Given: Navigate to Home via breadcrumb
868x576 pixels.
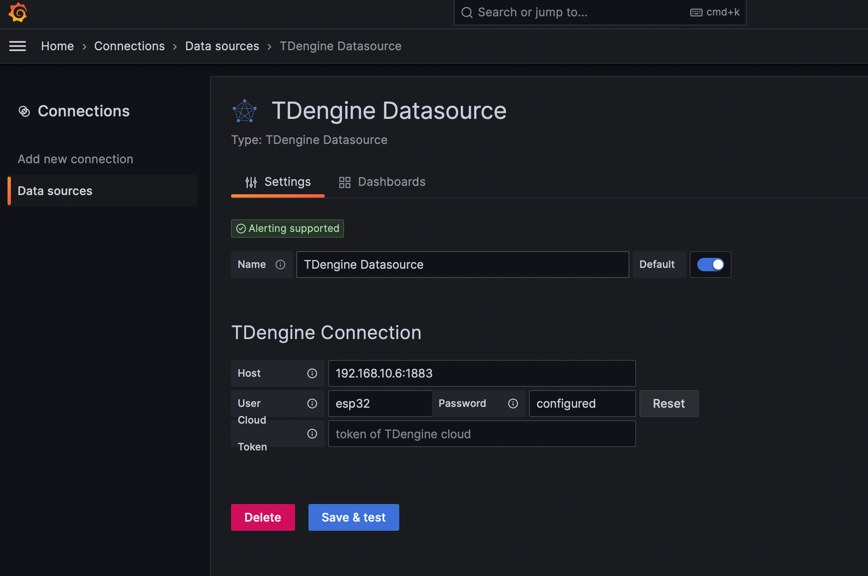Looking at the screenshot, I should [x=57, y=46].
